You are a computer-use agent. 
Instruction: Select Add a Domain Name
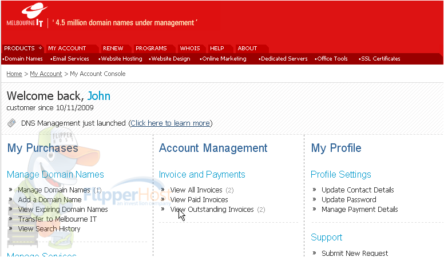point(50,200)
